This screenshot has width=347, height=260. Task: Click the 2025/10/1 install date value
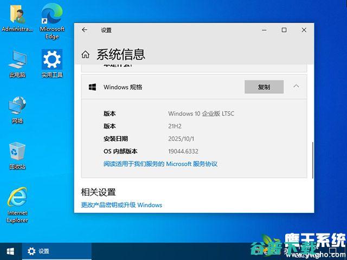click(181, 139)
